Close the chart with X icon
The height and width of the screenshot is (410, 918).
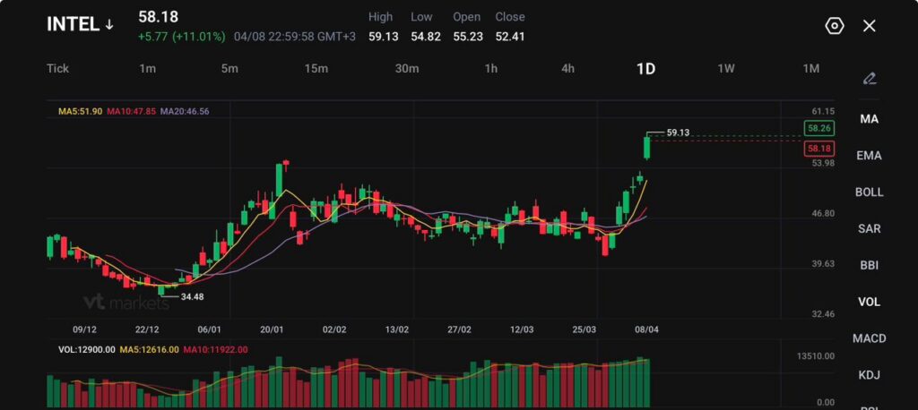click(869, 25)
